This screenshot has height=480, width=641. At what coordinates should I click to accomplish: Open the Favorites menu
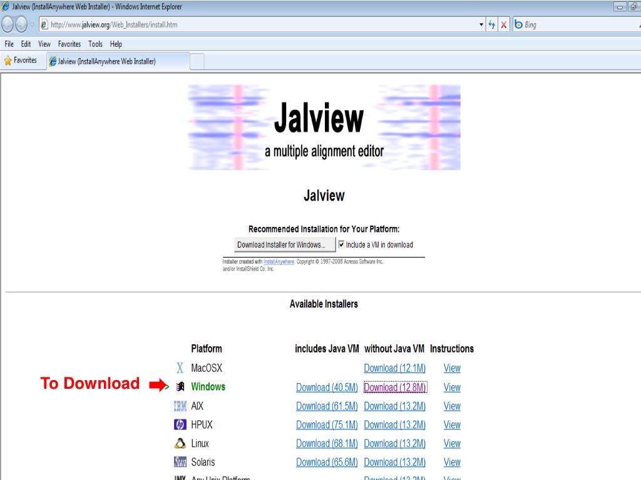pyautogui.click(x=69, y=44)
